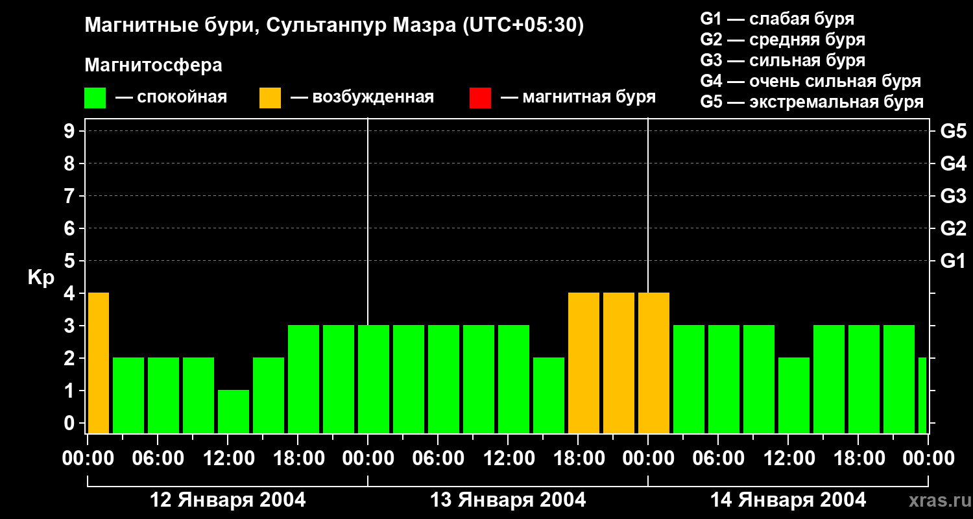
Task: Click the only green Kp 2 bar on 13 Января
Action: tap(549, 395)
